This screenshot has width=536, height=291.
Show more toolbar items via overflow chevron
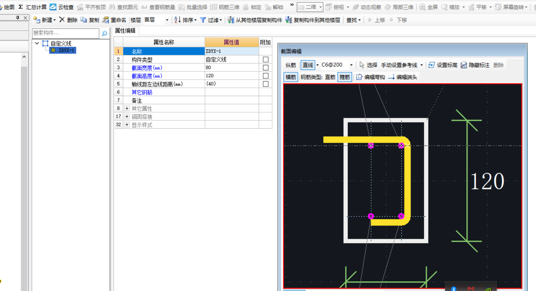[292, 5]
